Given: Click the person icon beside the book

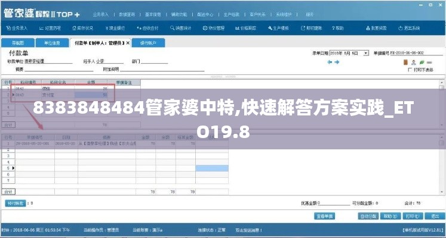Looking at the screenshot, I should click(414, 62).
